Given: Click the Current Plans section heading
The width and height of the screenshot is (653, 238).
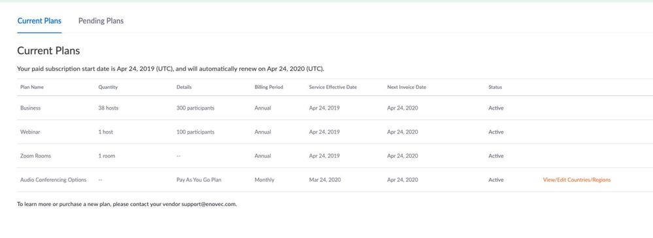Looking at the screenshot, I should 48,51.
